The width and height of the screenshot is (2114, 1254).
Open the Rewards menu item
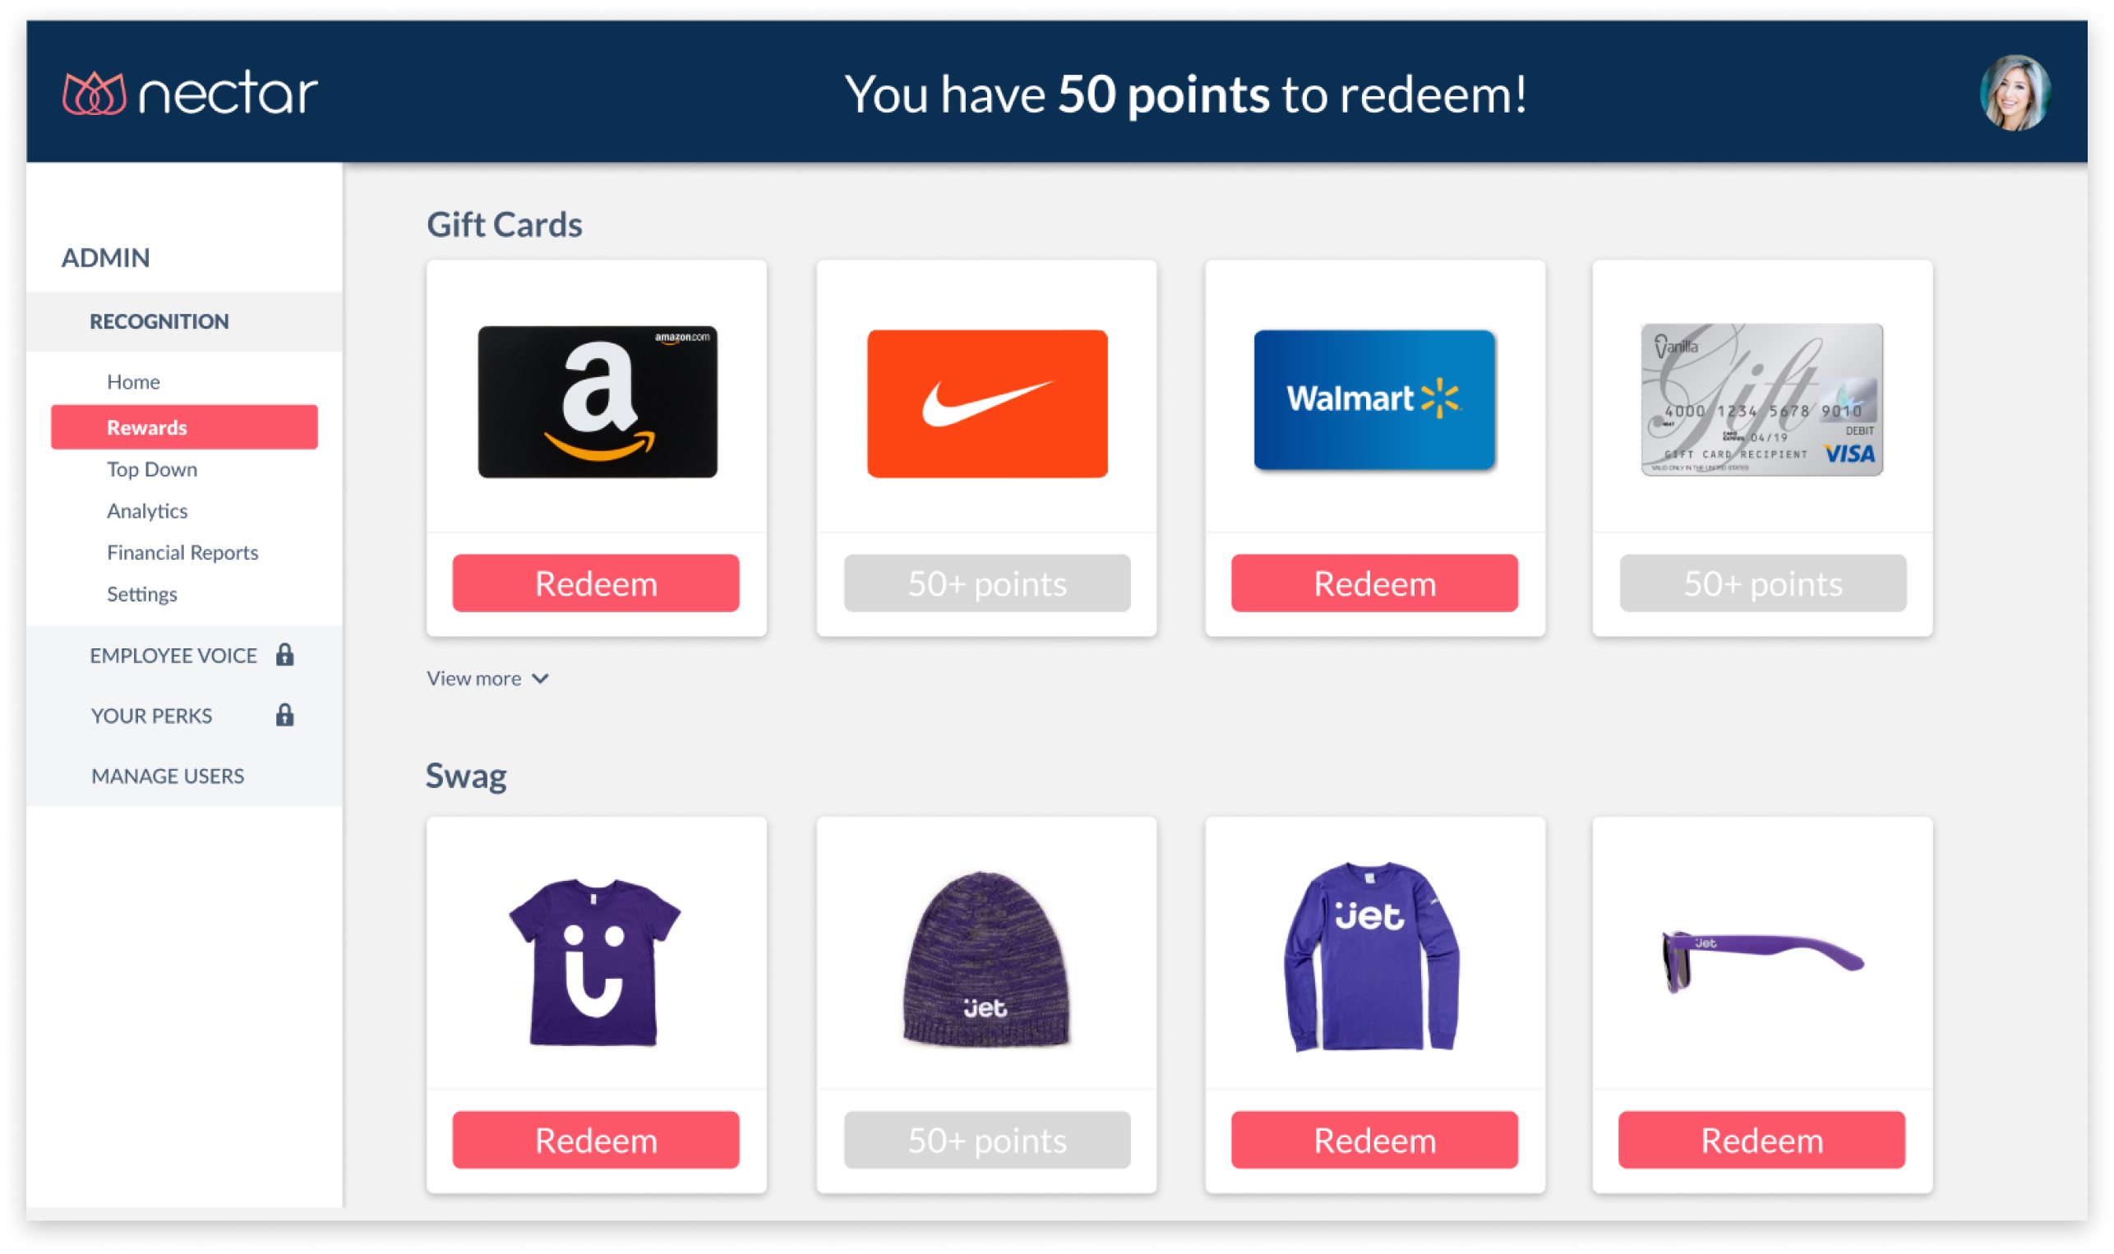pyautogui.click(x=184, y=426)
